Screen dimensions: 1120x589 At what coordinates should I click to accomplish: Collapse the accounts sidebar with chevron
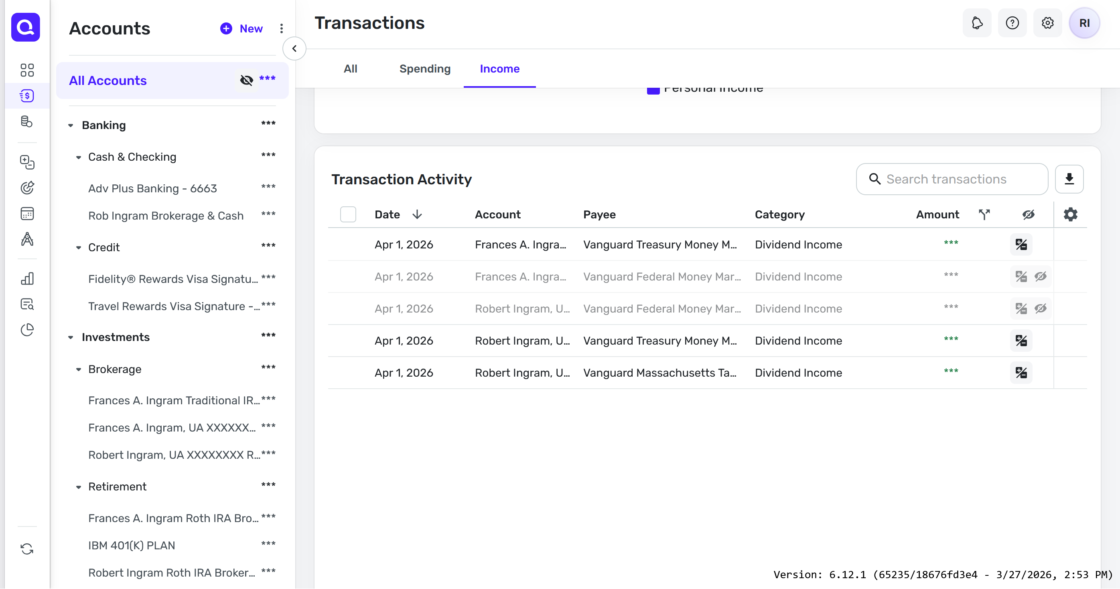(x=294, y=48)
